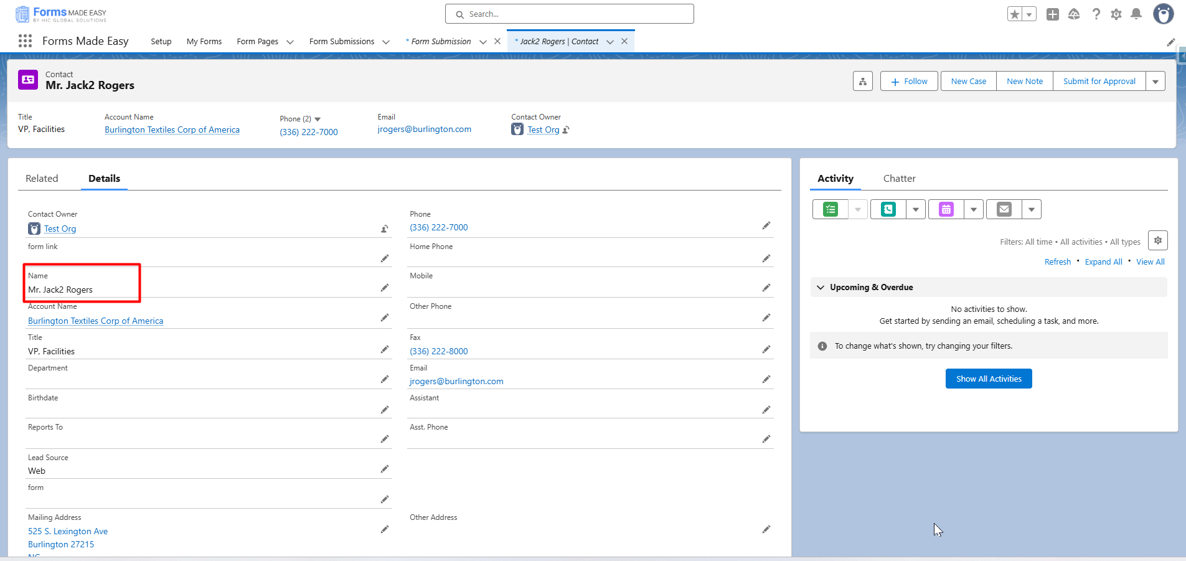Expand the Form Pages nav dropdown
This screenshot has height=561, width=1186.
(x=290, y=42)
